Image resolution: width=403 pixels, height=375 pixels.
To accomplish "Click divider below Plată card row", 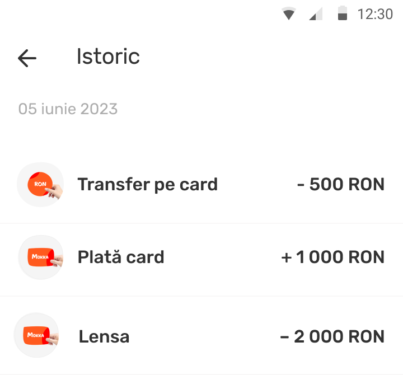I will point(201,296).
